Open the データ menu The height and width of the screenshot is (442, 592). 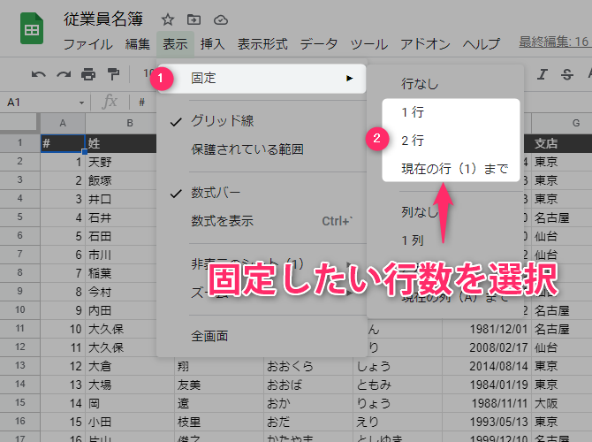(x=318, y=43)
